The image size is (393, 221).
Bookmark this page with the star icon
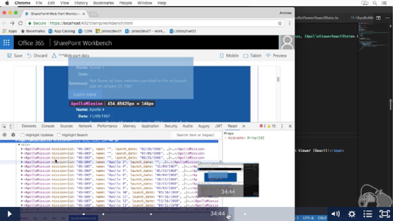[280, 23]
